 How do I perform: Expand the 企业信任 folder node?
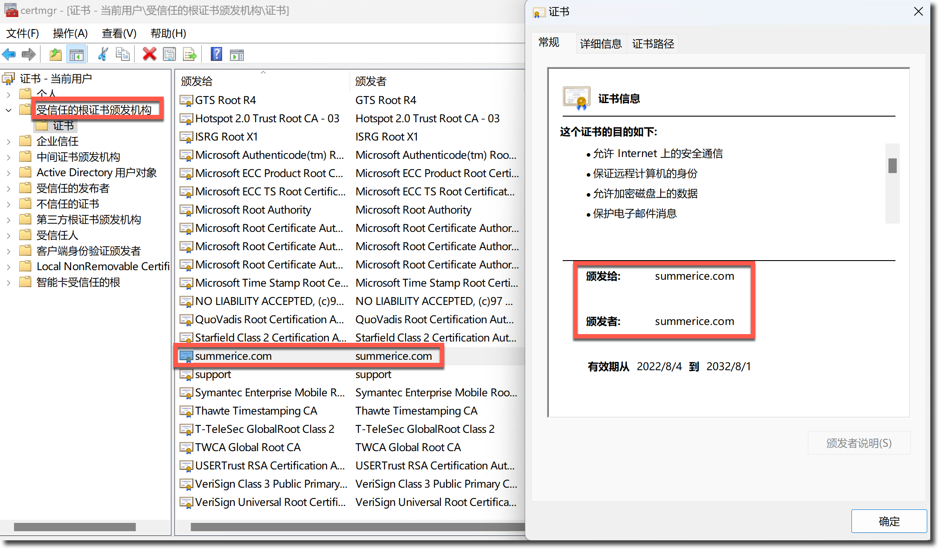(8, 141)
